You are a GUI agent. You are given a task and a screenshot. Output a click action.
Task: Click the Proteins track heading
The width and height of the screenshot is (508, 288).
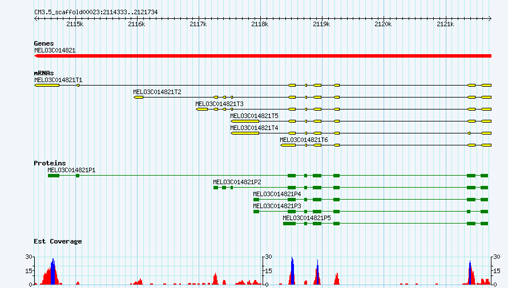point(50,163)
